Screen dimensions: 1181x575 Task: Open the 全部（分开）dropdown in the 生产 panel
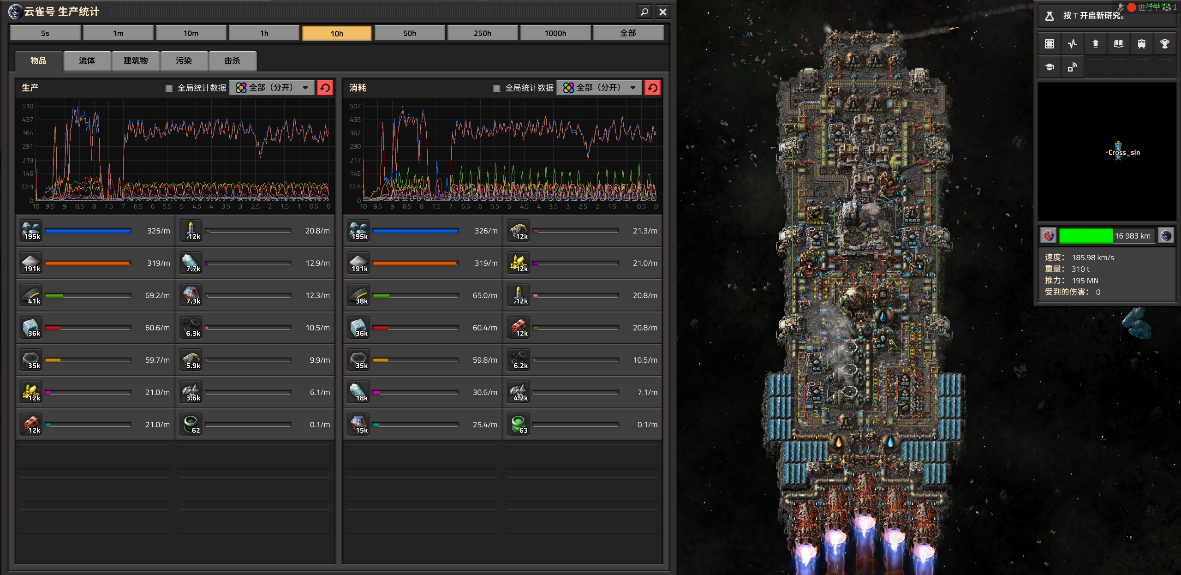[x=272, y=88]
